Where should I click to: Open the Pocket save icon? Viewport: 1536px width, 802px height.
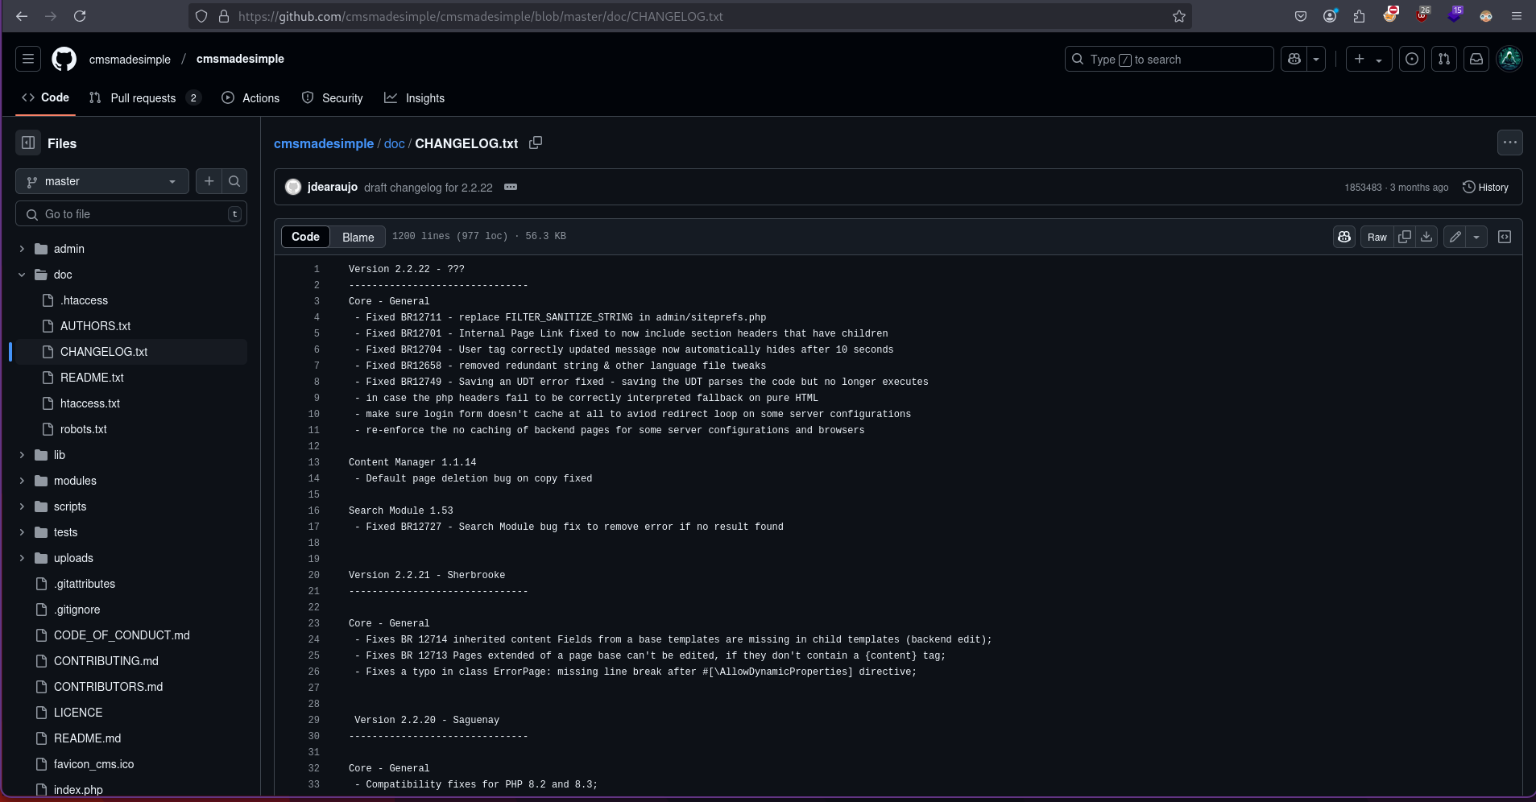click(1300, 16)
